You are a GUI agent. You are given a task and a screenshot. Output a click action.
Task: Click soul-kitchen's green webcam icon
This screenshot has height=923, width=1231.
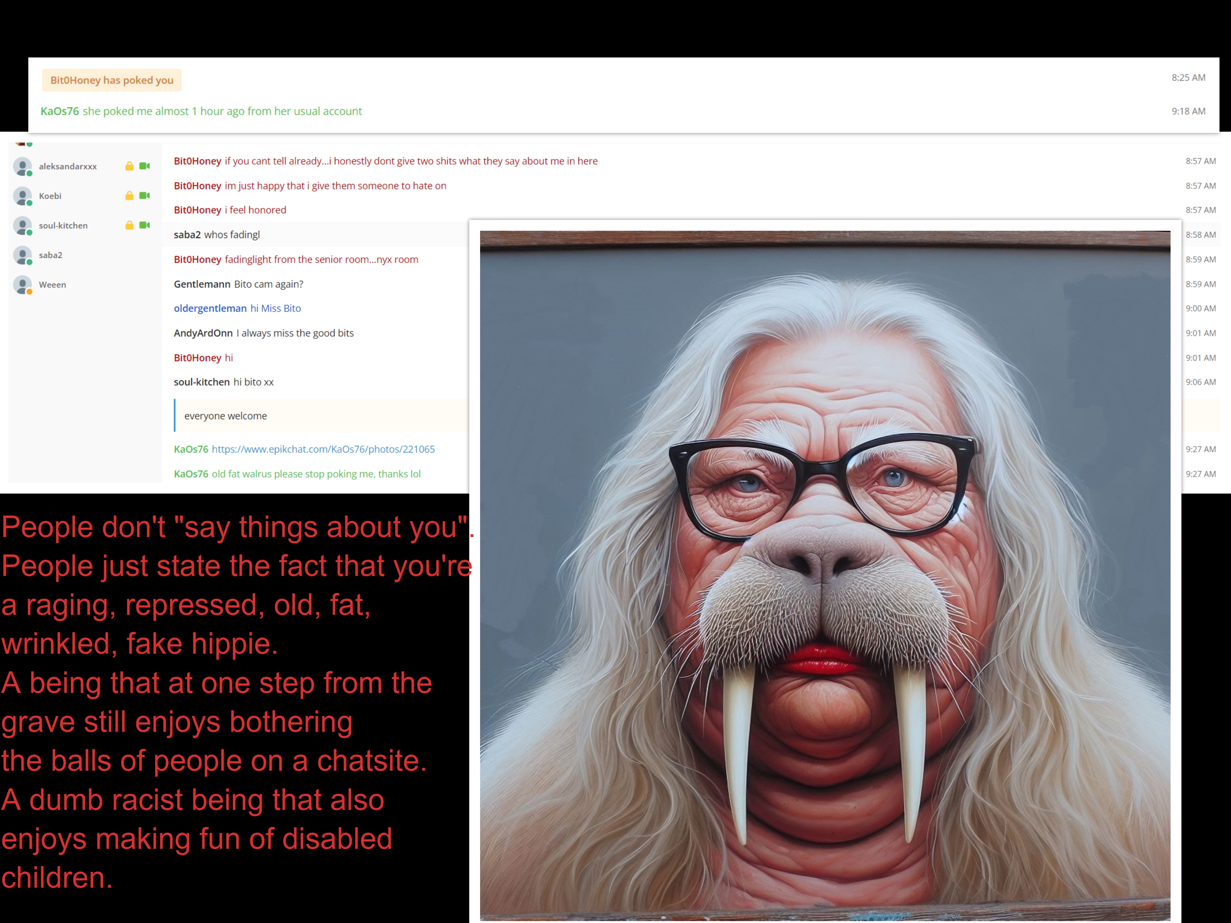[145, 225]
